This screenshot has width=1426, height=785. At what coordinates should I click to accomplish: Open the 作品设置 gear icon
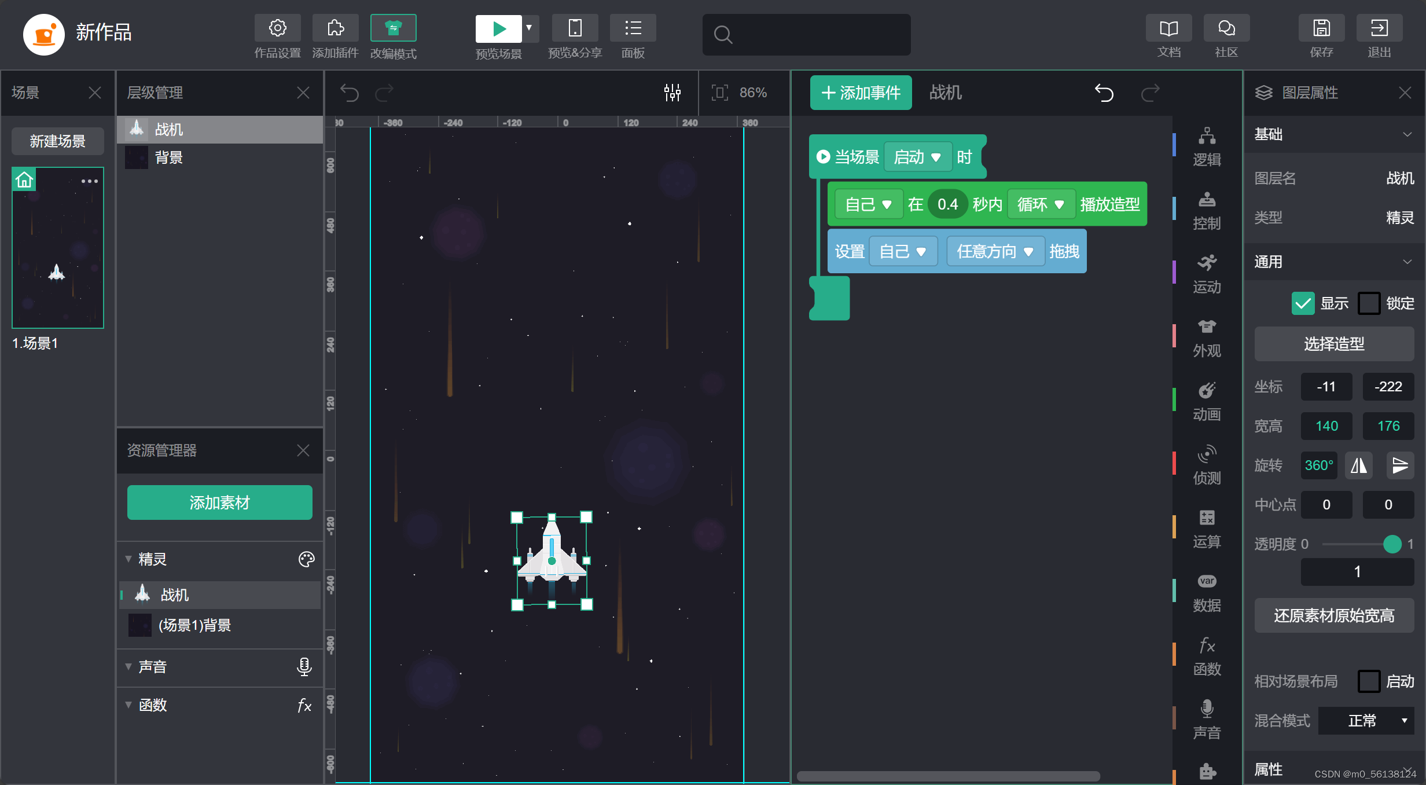(277, 28)
